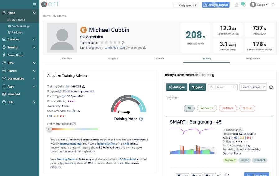Enable the Virtual filter pill
280x176 pixels.
pyautogui.click(x=247, y=108)
